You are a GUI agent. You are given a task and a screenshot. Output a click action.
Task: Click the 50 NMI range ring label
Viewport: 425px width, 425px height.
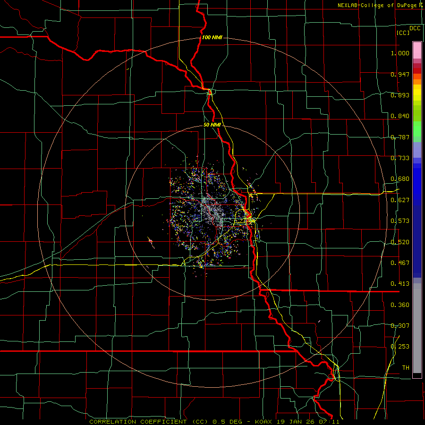pos(212,125)
